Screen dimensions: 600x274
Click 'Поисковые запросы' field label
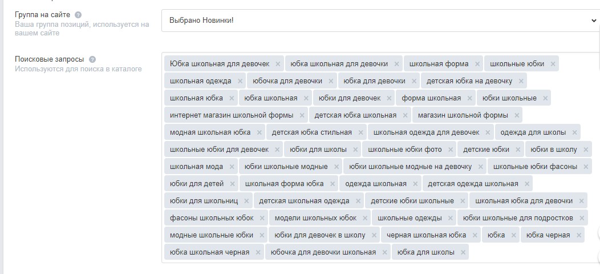50,59
